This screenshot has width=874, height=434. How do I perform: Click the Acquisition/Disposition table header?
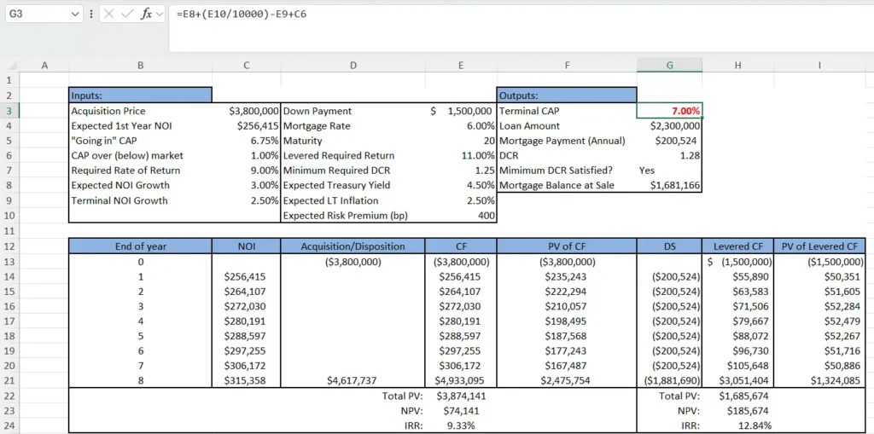pos(353,246)
